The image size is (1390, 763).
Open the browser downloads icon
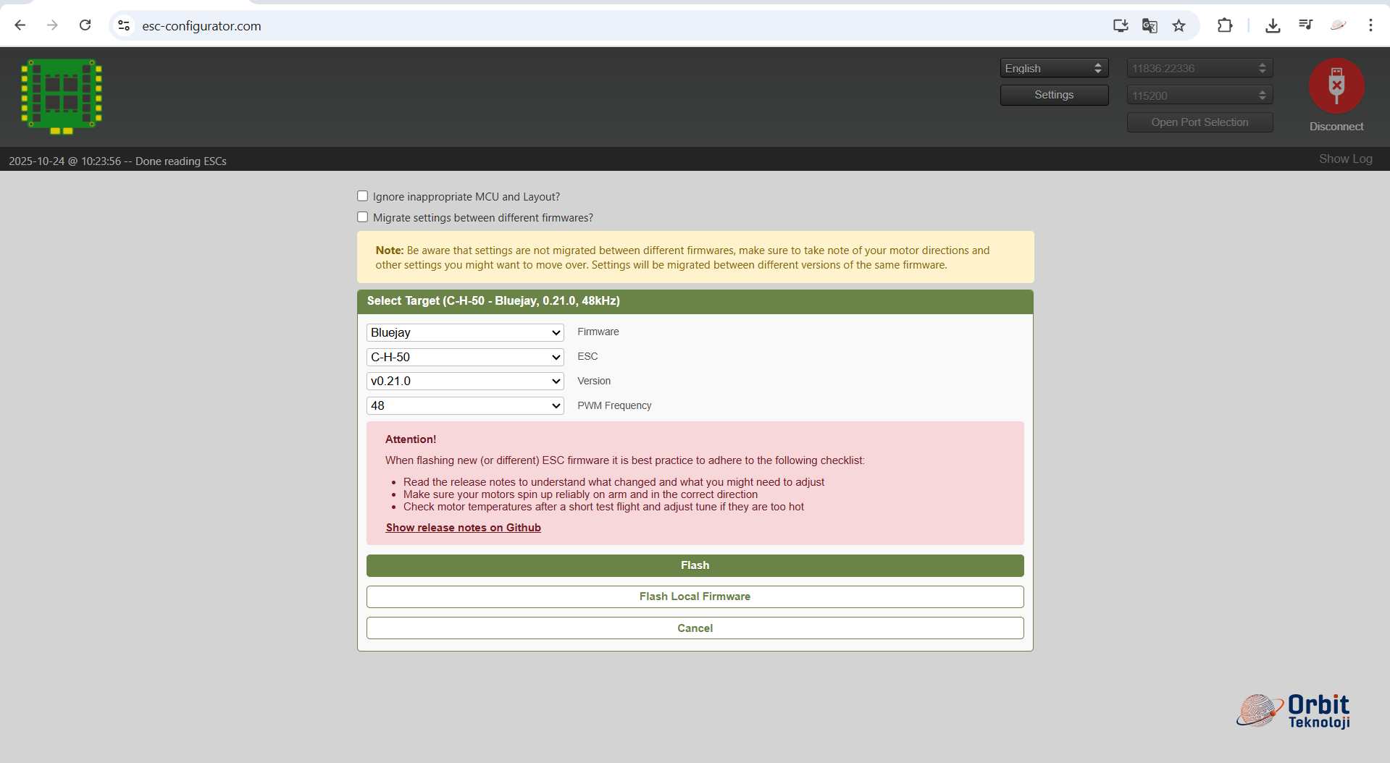pos(1273,26)
